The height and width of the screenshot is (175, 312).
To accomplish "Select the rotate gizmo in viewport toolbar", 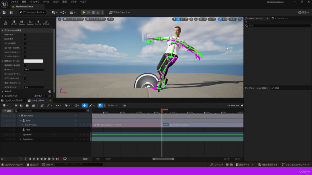I will pos(182,19).
